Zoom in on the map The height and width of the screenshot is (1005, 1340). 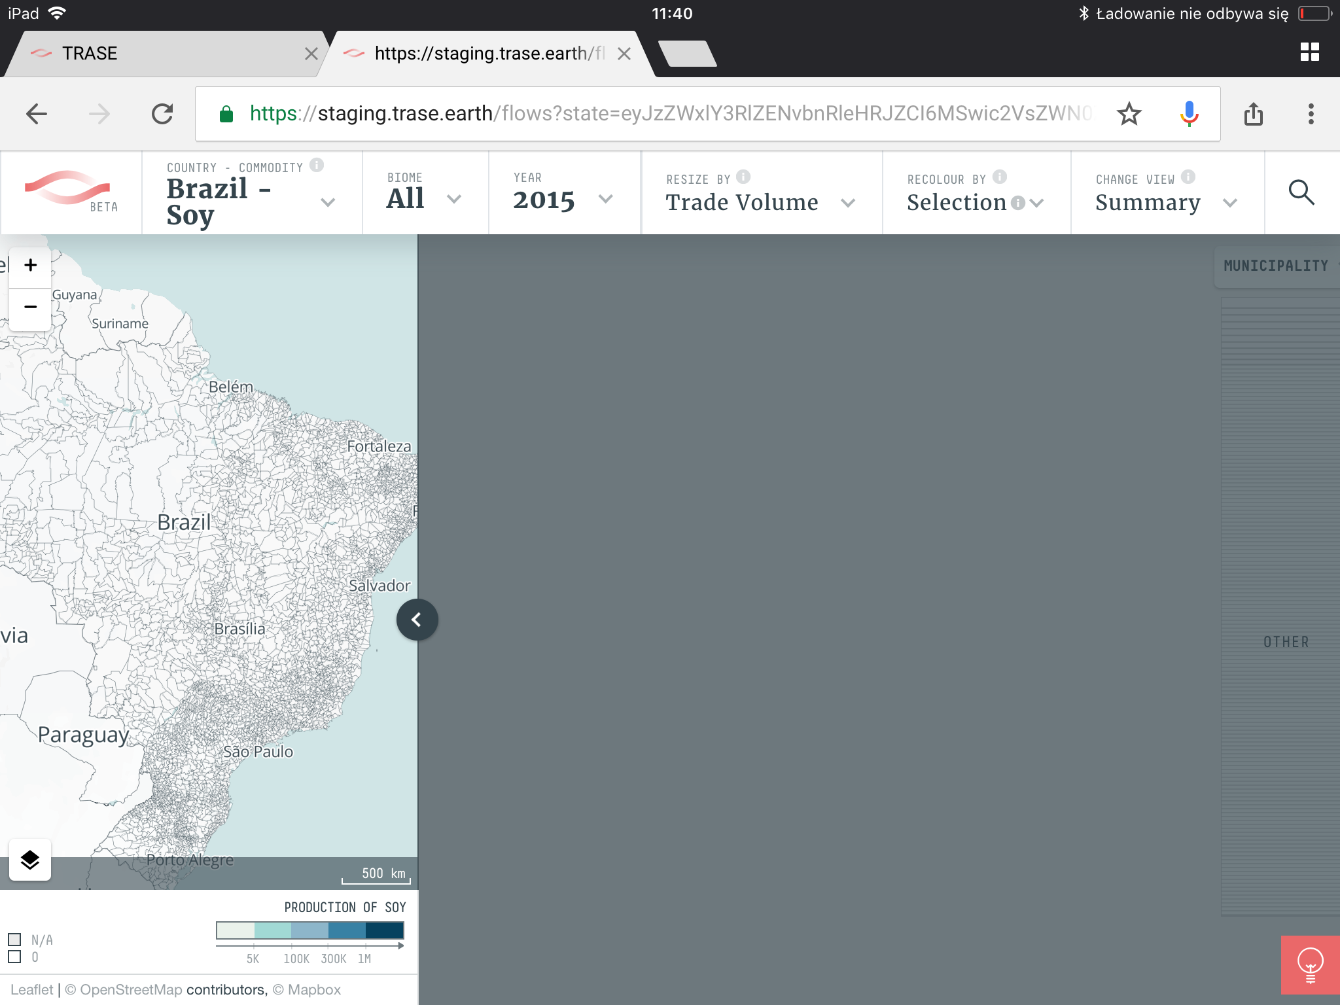30,266
